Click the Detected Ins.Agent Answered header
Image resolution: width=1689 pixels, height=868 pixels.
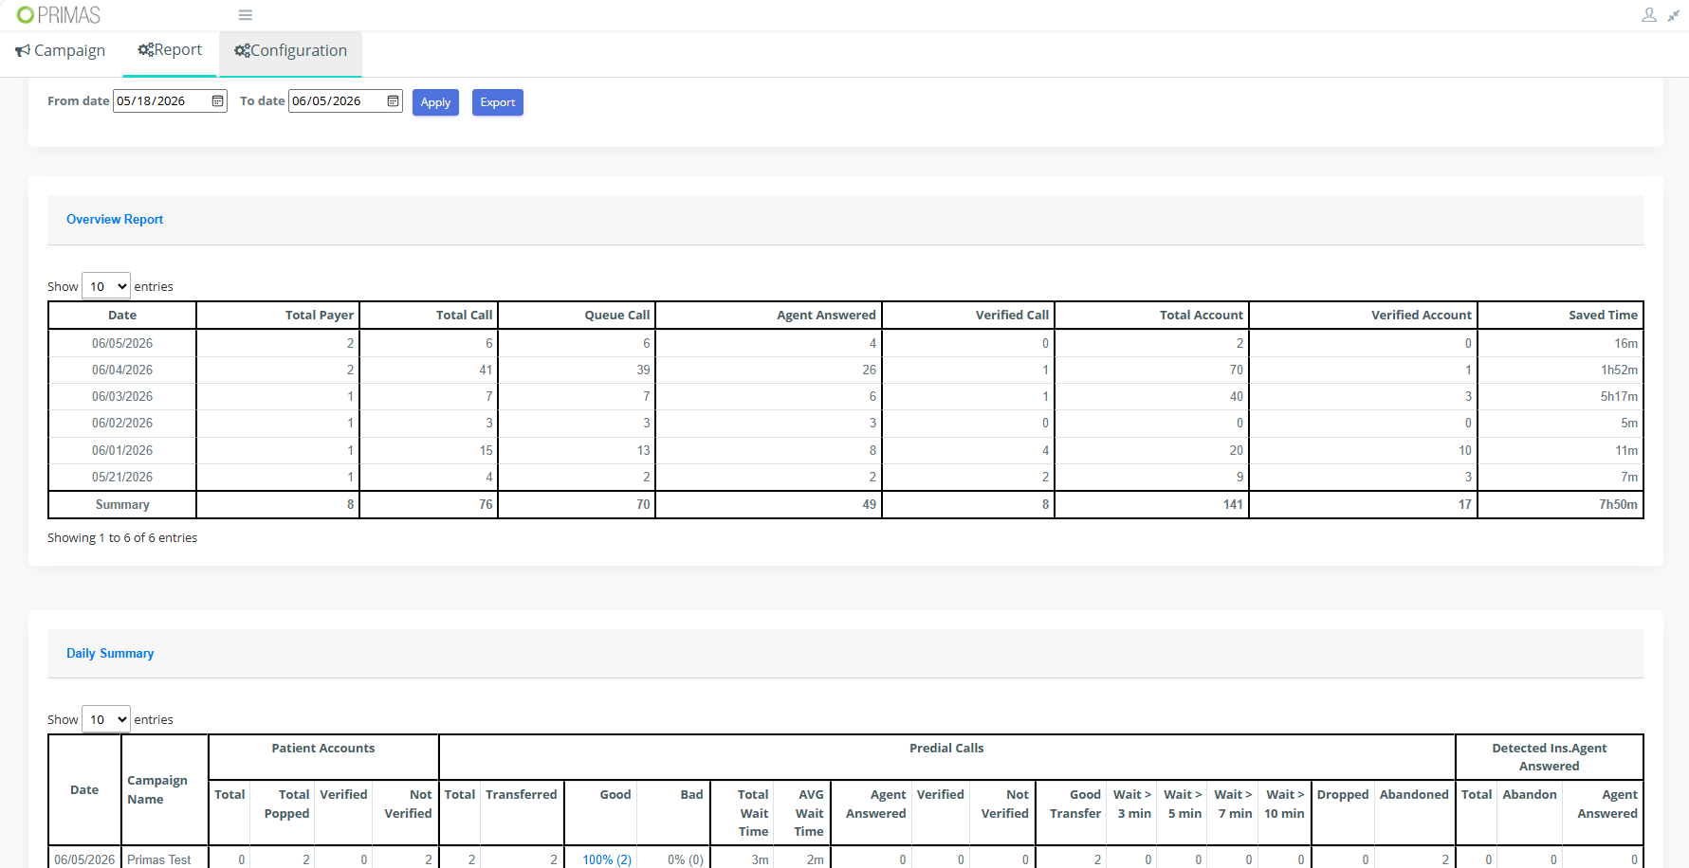(x=1550, y=757)
